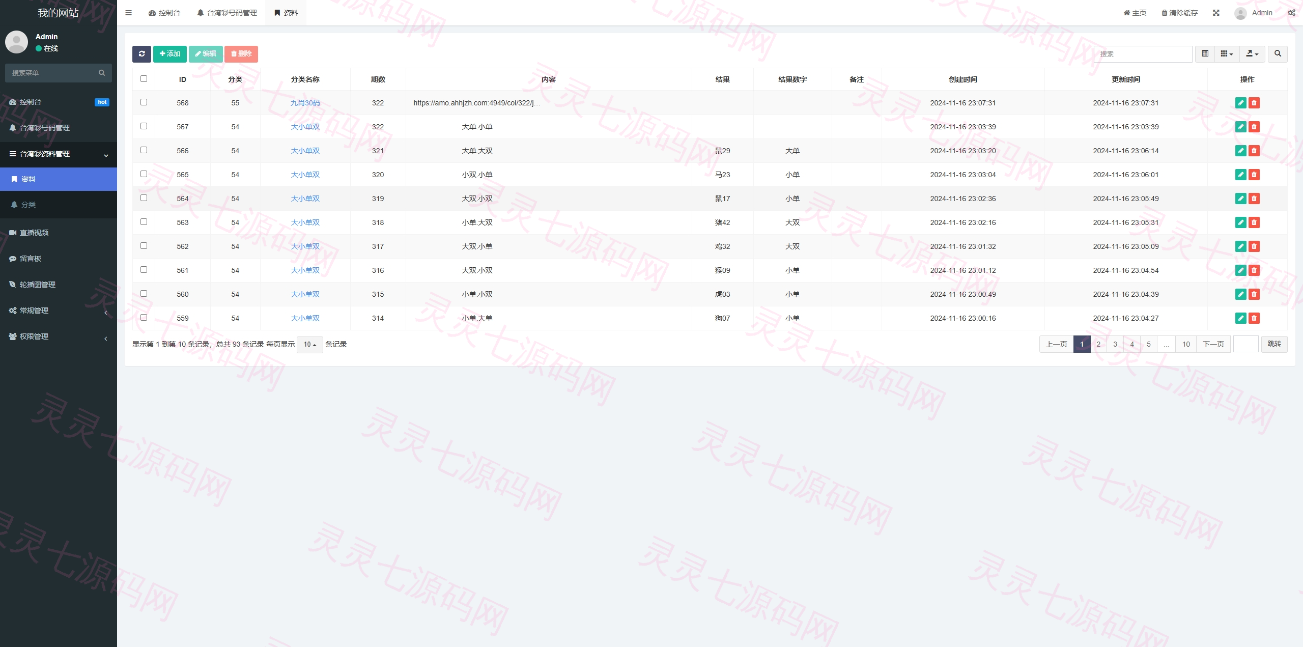Open the export data dropdown
1303x647 pixels.
(1252, 54)
